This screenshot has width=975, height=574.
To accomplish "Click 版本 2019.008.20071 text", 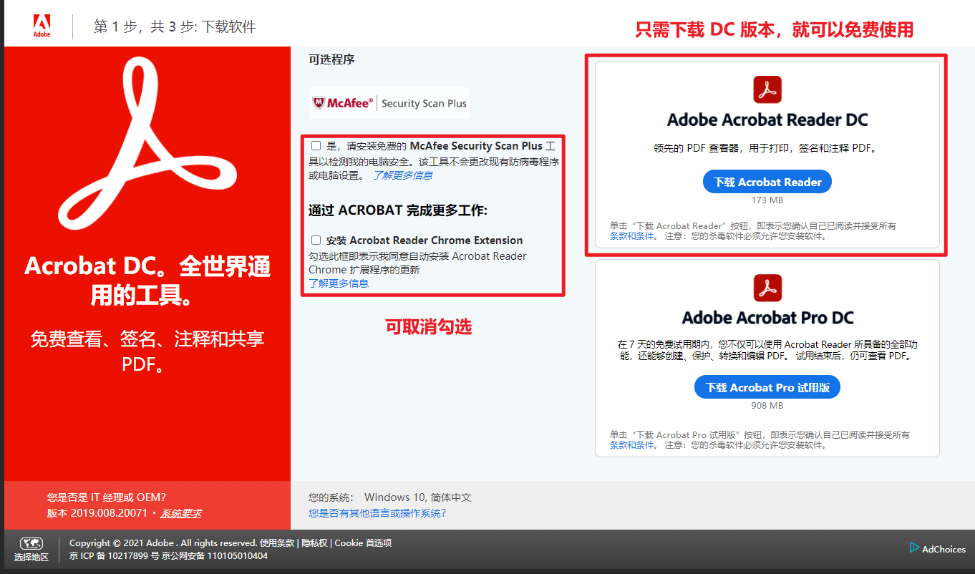I will pos(97,513).
